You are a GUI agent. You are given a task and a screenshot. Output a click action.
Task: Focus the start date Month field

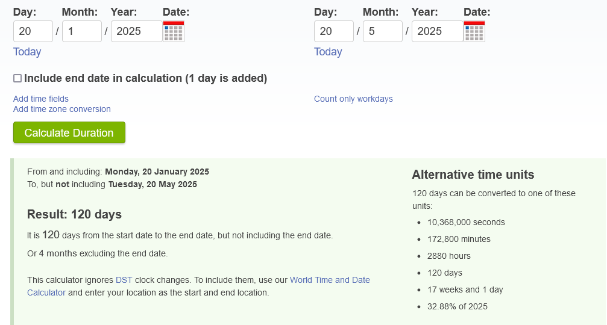point(81,31)
